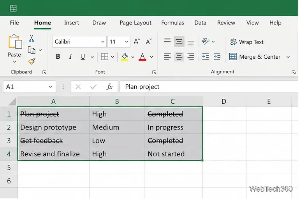The image size is (299, 199).
Task: Select cell containing Get feedback
Action: (53, 141)
